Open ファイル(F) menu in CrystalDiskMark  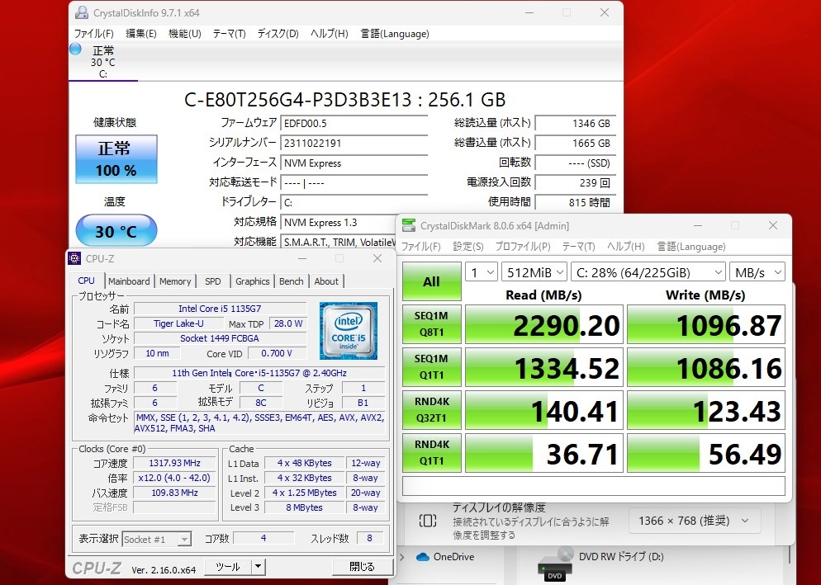click(x=421, y=247)
